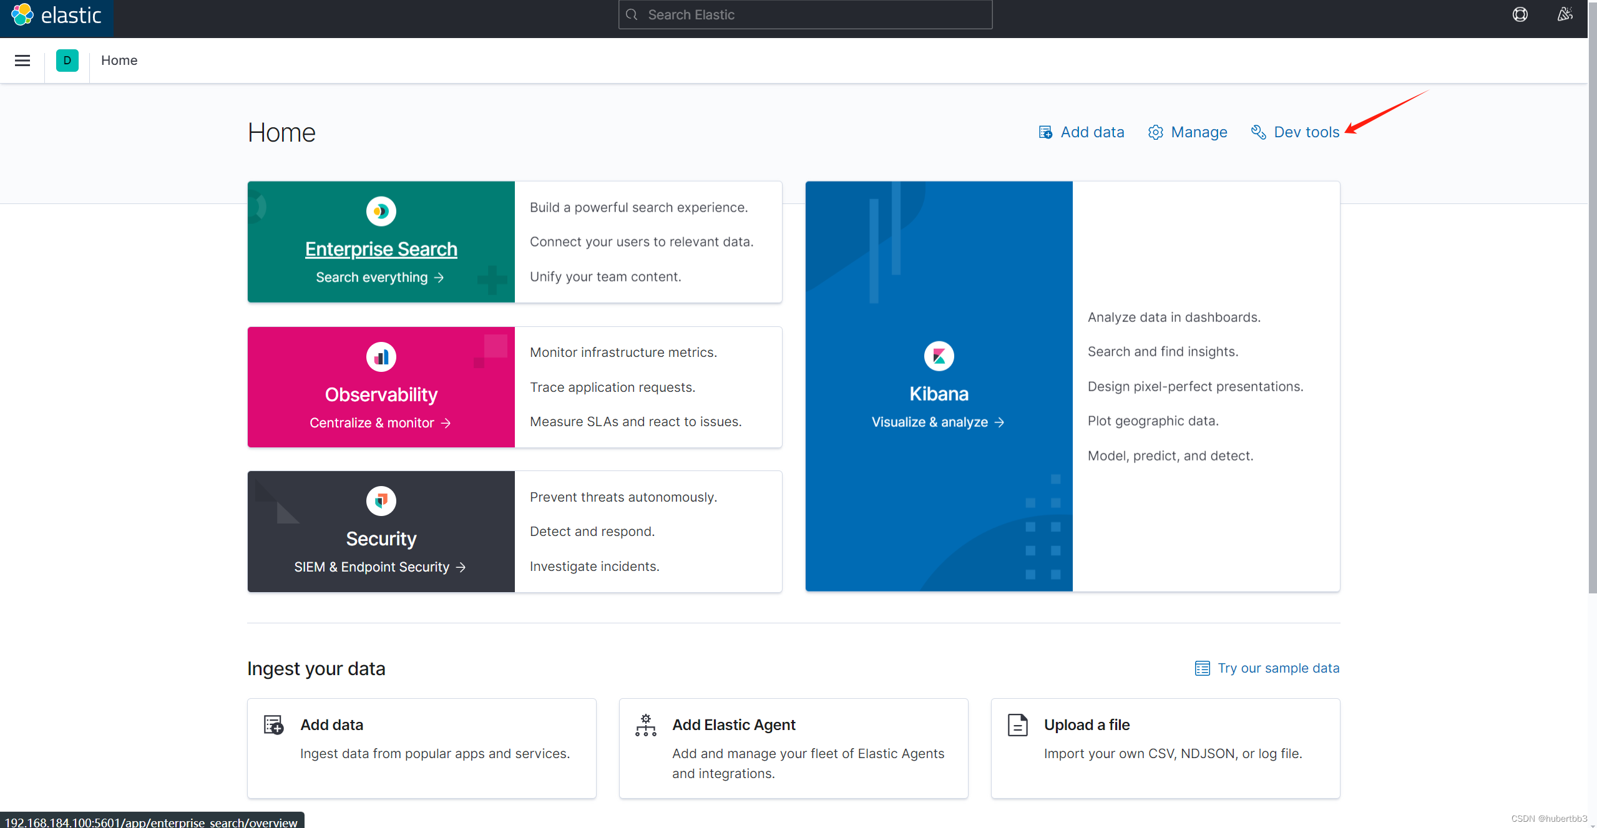Open the Add Elastic Agent card
The image size is (1597, 828).
pos(793,748)
